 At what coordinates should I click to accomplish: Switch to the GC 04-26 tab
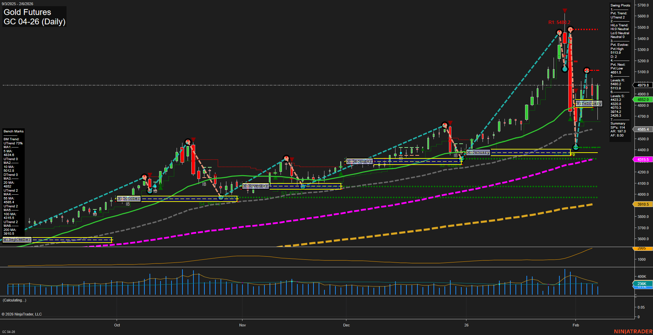pyautogui.click(x=9, y=331)
